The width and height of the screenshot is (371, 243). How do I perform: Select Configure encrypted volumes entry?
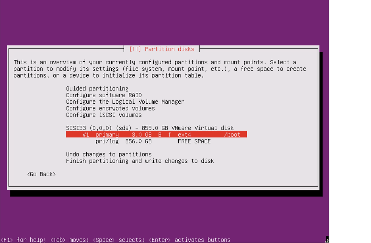tap(110, 108)
